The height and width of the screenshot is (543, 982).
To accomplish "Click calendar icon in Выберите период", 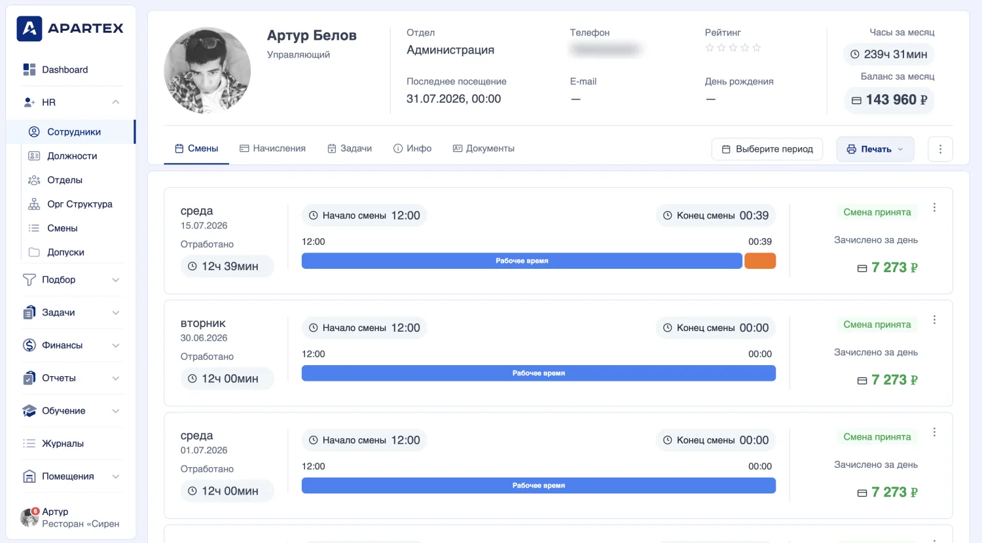I will [726, 149].
